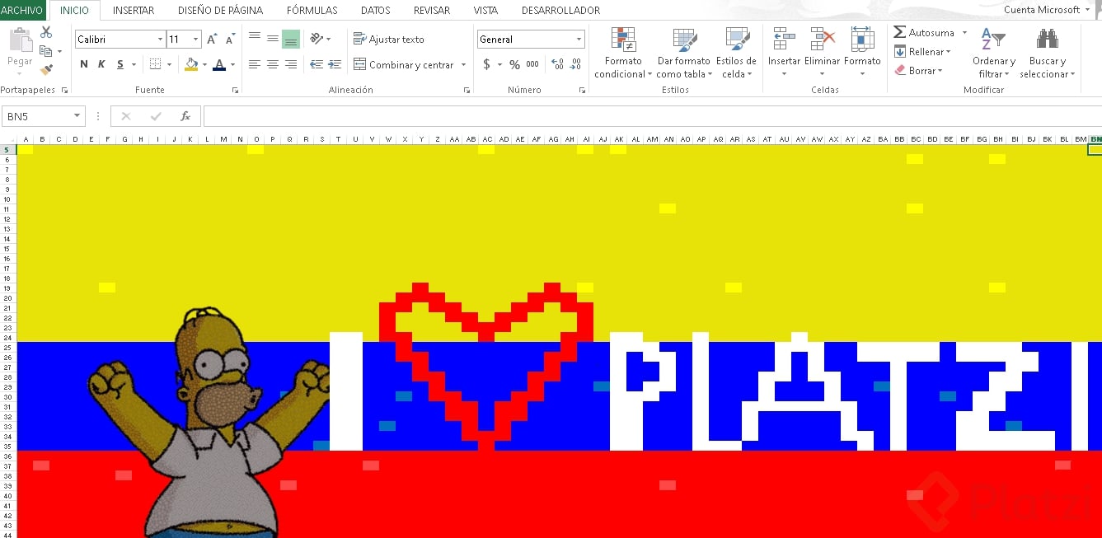Open Buscar y seleccionar
1102x538 pixels.
1048,53
